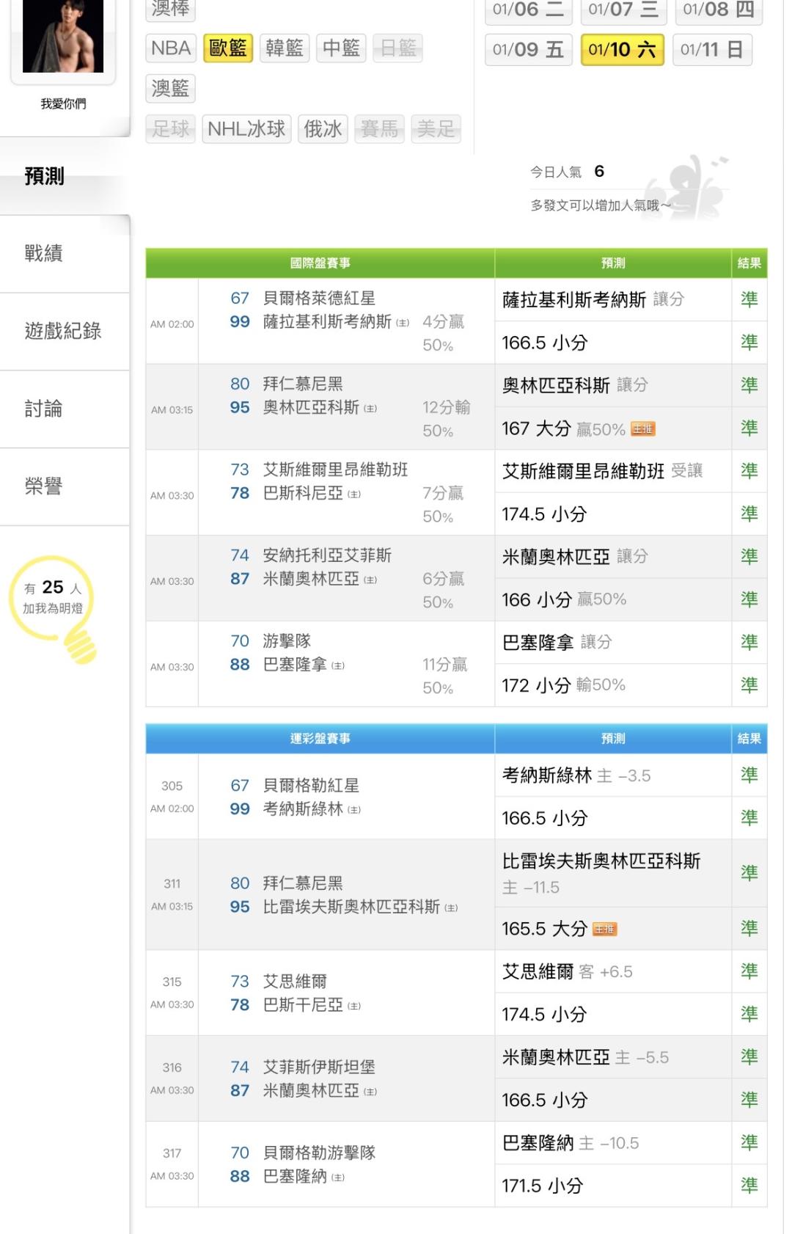Click the 主推 badge beside 165.5 大分
This screenshot has height=1234, width=792.
tap(604, 930)
